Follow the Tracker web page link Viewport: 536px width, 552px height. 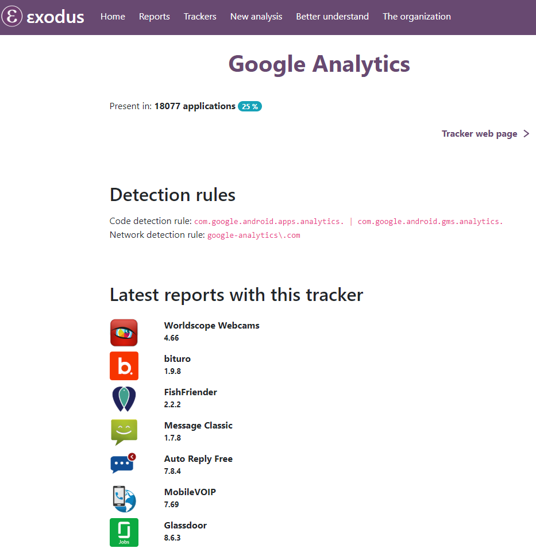pyautogui.click(x=479, y=134)
